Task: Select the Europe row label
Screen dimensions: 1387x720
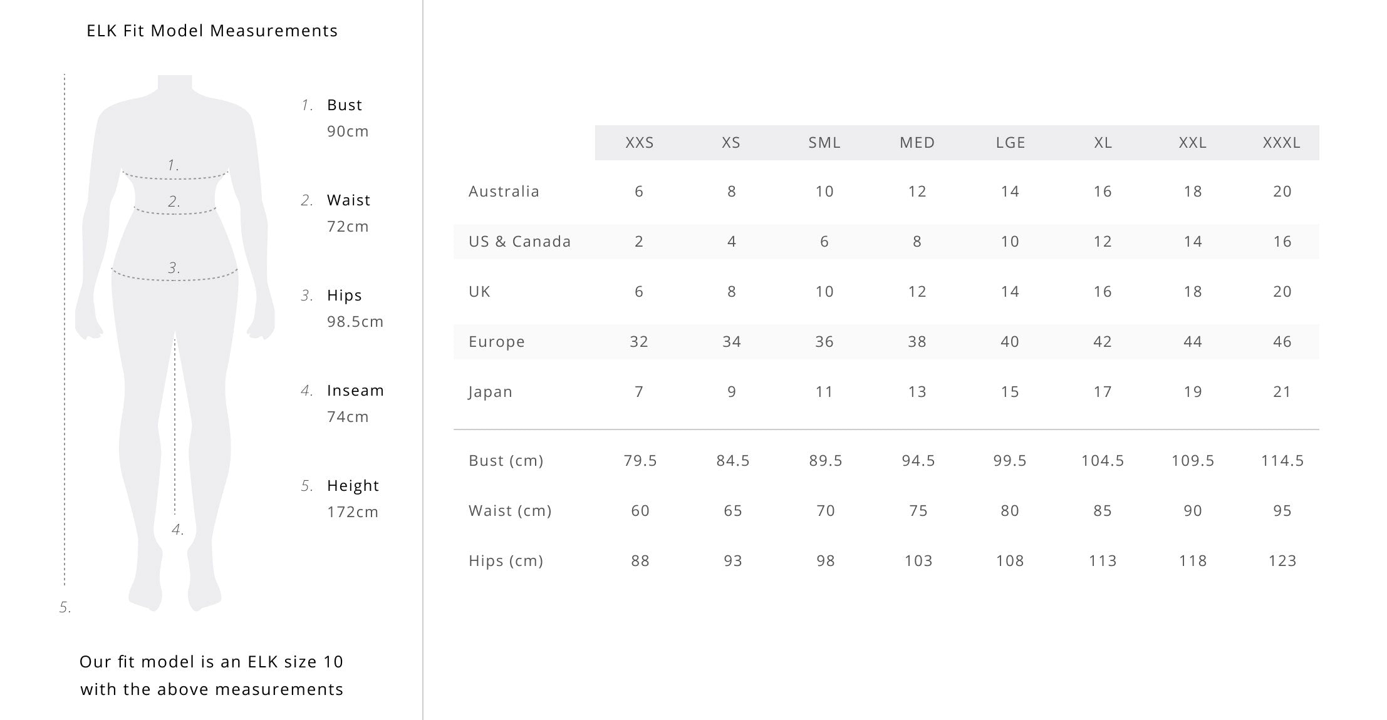Action: click(496, 342)
